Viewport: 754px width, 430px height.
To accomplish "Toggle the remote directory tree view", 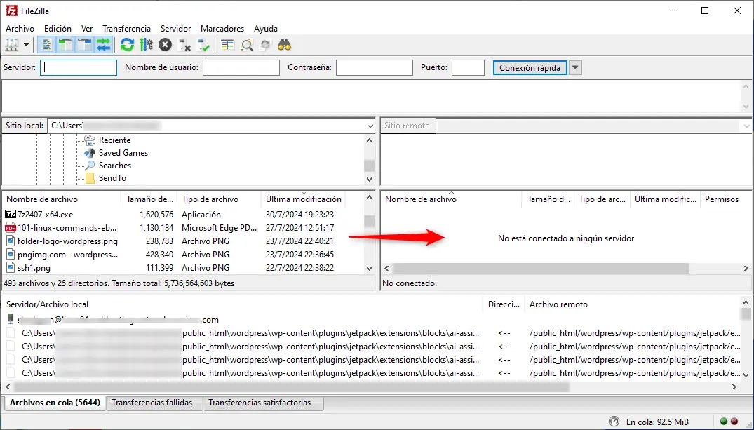I will [85, 45].
